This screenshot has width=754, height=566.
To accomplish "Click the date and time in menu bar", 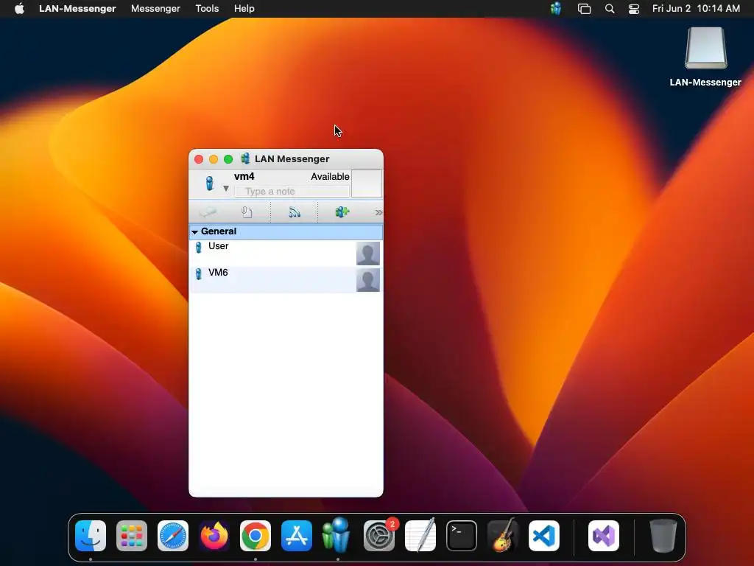I will [696, 9].
